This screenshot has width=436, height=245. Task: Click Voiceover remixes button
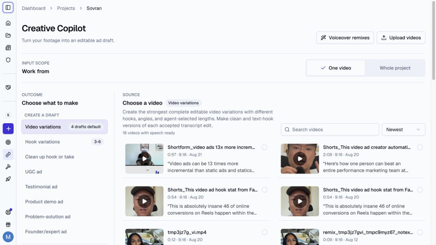coord(345,38)
